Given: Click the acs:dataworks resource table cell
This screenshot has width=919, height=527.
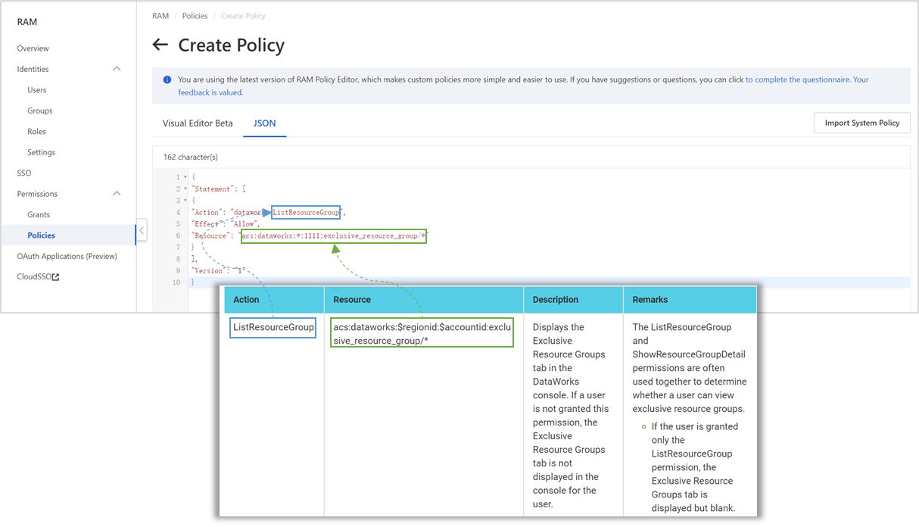Looking at the screenshot, I should tap(422, 334).
